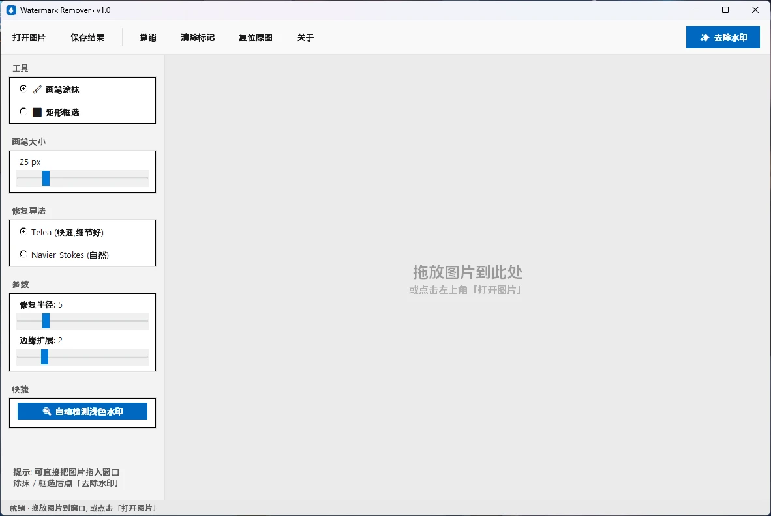Viewport: 771px width, 516px height.
Task: Click 撤销 to undo last mark
Action: coord(148,37)
